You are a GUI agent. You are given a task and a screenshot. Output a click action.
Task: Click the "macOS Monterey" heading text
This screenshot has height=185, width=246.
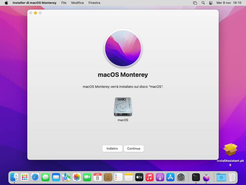tap(123, 75)
